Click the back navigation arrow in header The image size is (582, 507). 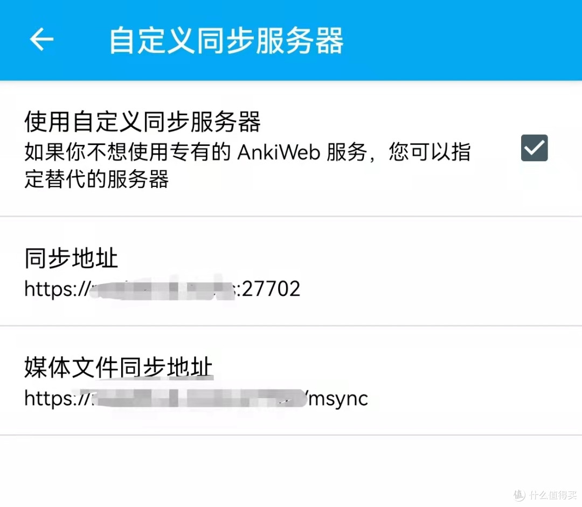pos(41,39)
